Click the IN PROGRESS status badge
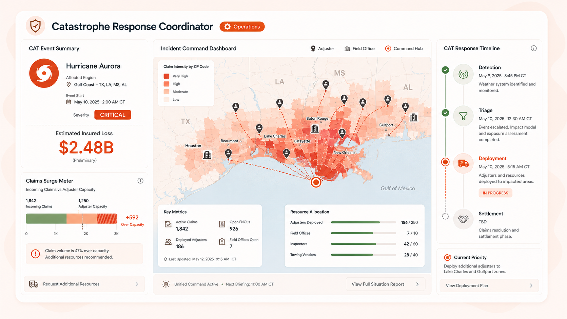 click(495, 193)
